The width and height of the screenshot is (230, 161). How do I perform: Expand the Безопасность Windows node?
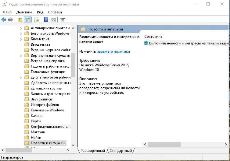tap(21, 34)
